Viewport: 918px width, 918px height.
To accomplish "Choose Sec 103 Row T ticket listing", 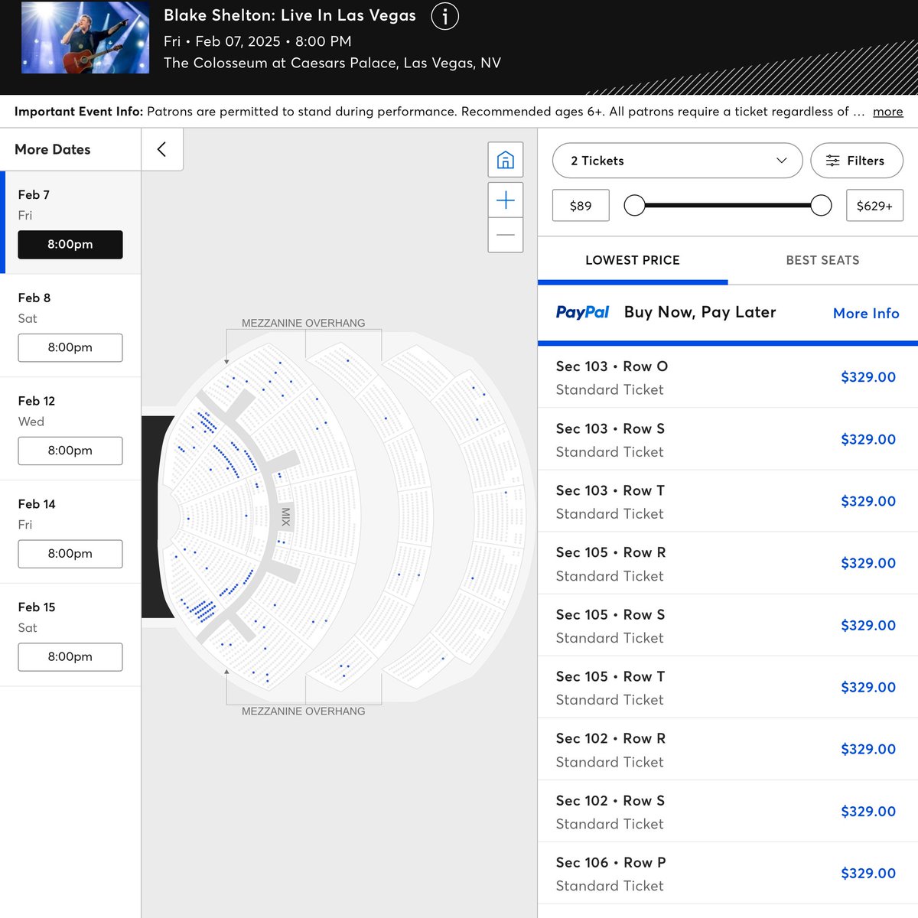I will coord(728,501).
